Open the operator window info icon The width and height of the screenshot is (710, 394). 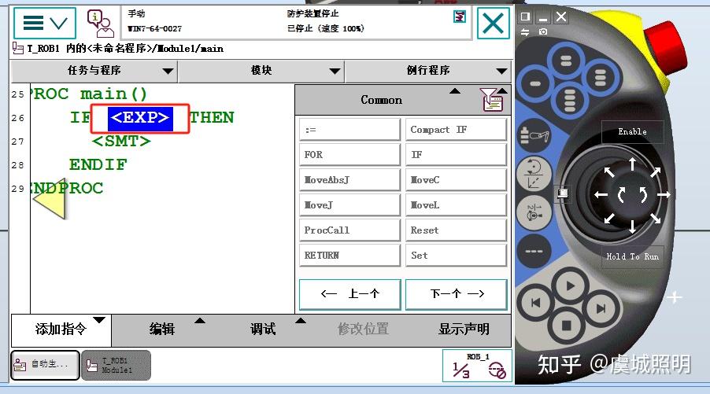[100, 24]
